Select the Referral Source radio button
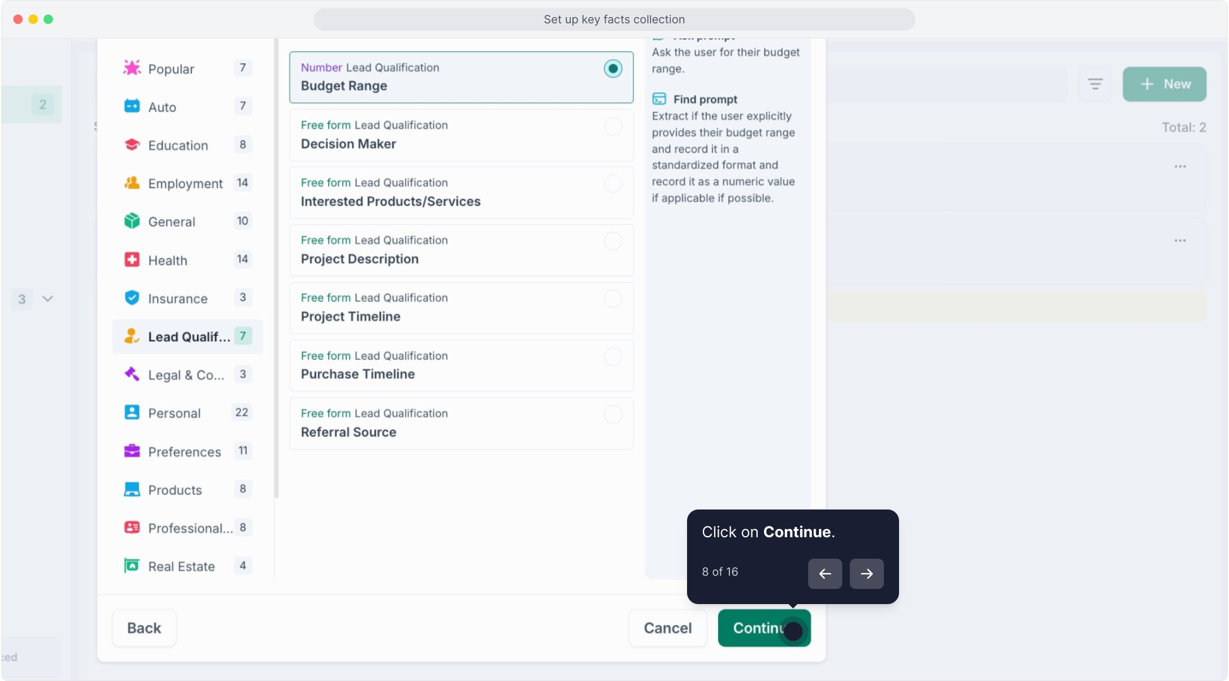 click(613, 414)
